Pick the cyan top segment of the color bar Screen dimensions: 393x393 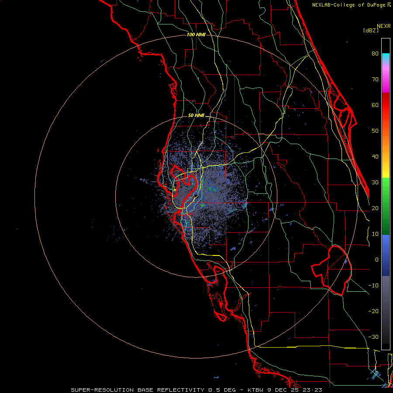[386, 58]
